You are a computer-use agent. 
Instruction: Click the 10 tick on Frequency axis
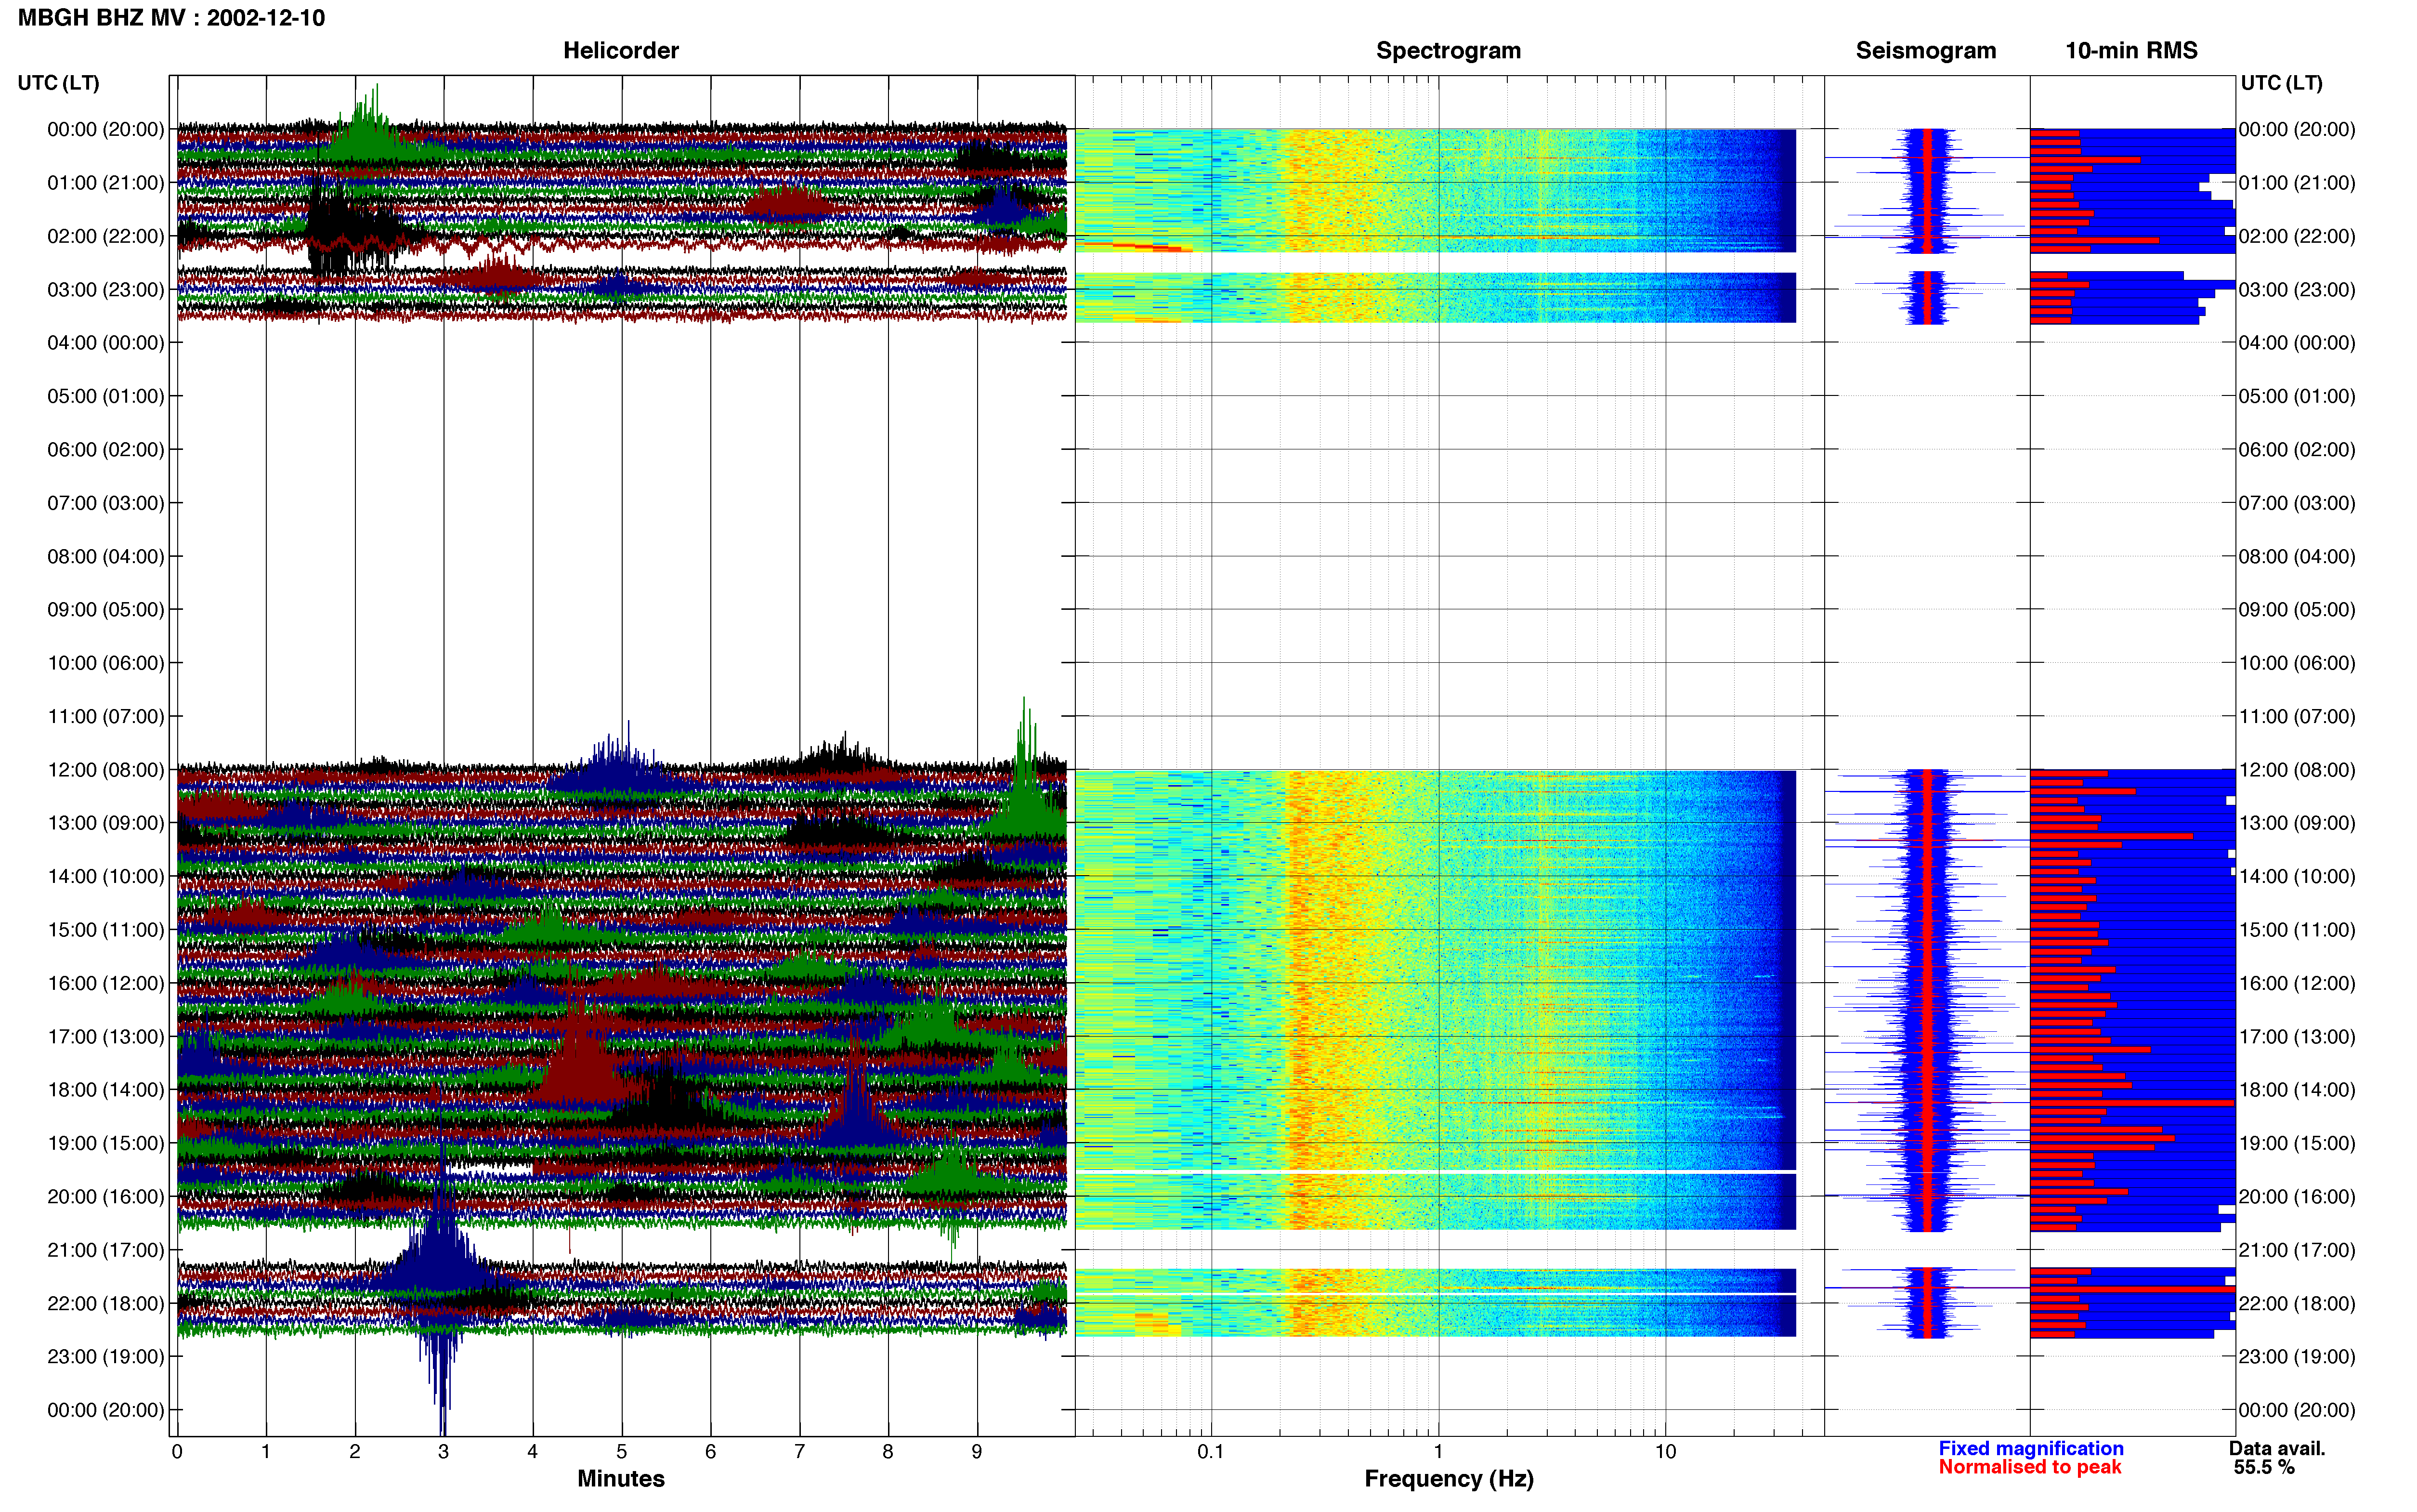coord(1665,1452)
